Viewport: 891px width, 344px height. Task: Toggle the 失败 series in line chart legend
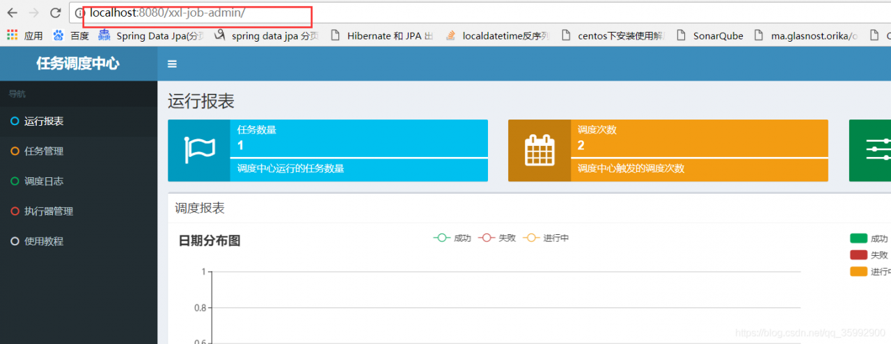point(497,238)
